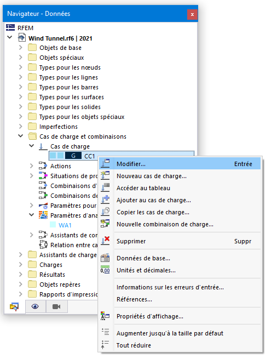266x359 pixels.
Task: Click the Situations de projet icon
Action: pyautogui.click(x=43, y=175)
